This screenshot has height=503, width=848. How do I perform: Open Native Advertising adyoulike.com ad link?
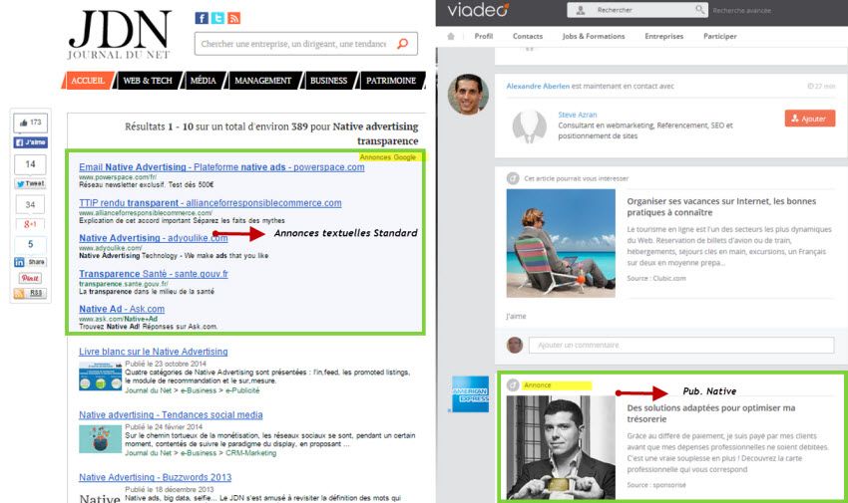tap(153, 238)
